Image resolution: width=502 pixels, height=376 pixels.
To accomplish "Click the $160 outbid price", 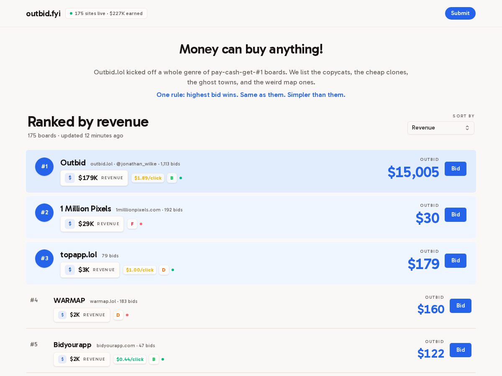I will [431, 309].
